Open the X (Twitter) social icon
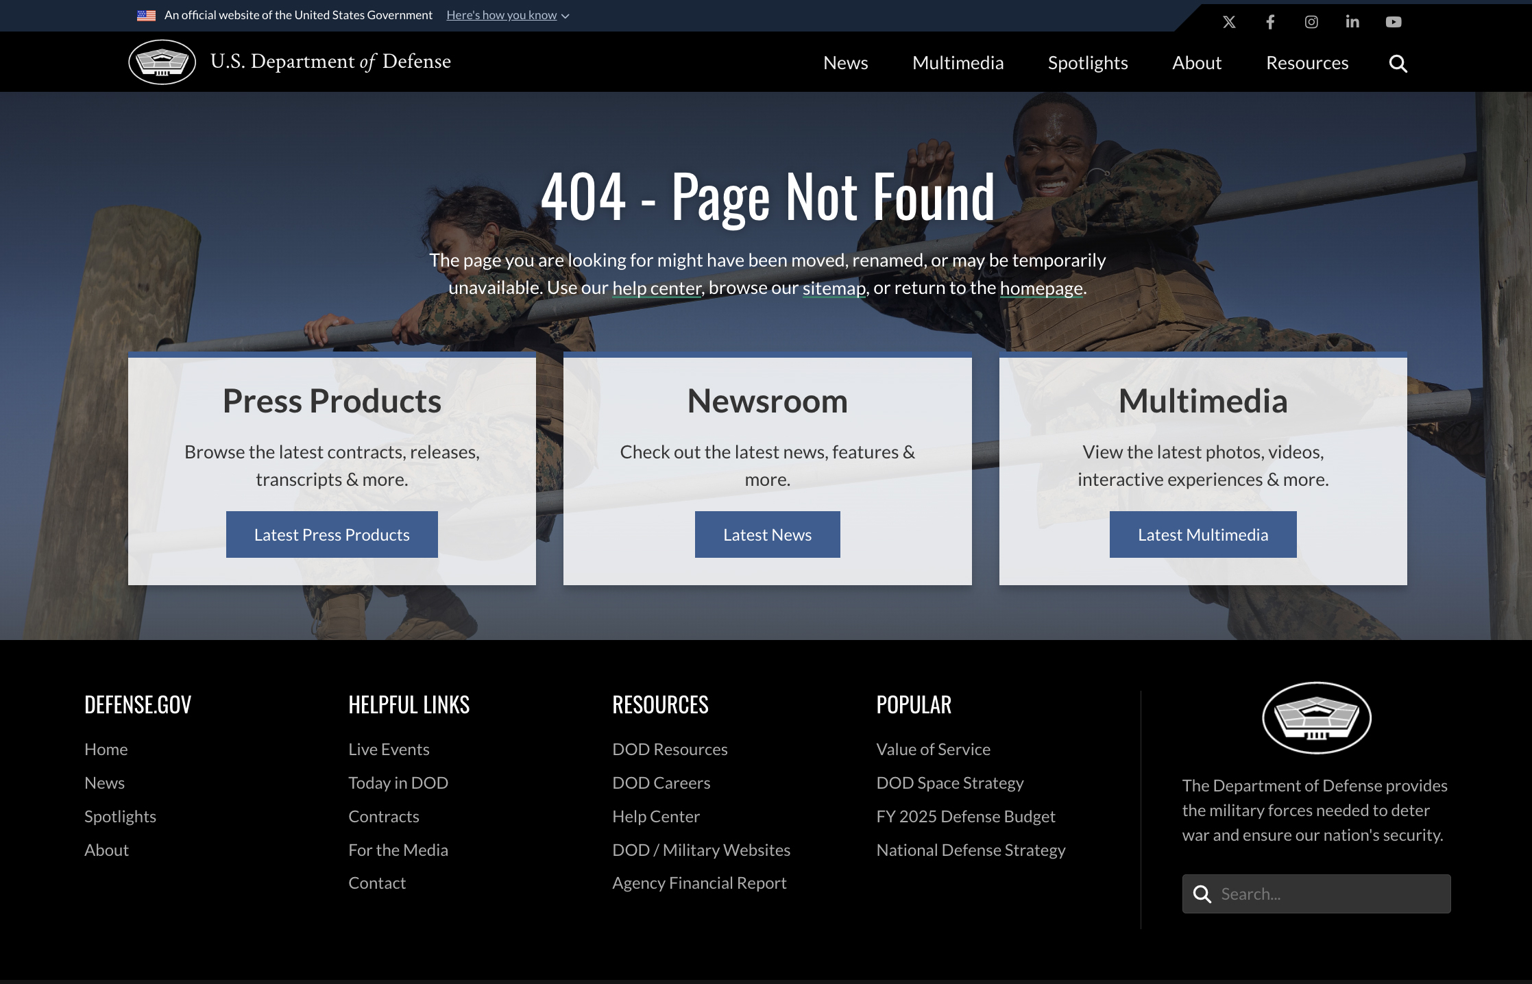Screen dimensions: 1532x984 click(1229, 22)
